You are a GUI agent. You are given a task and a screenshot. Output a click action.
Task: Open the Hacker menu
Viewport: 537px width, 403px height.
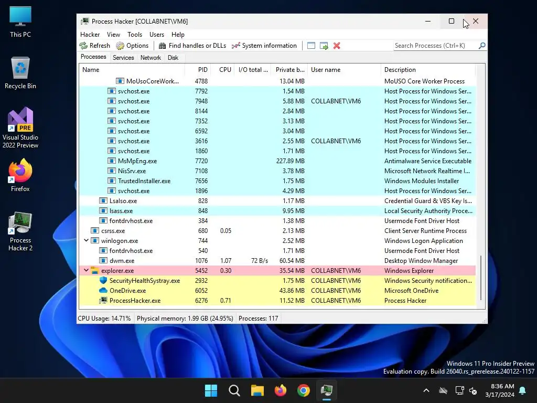(90, 35)
